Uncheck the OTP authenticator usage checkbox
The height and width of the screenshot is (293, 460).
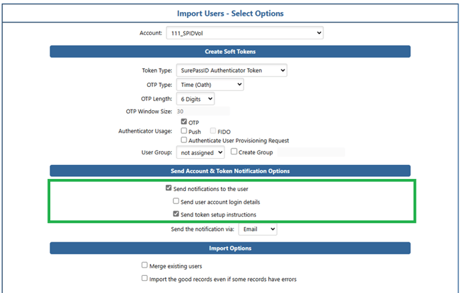(x=184, y=121)
